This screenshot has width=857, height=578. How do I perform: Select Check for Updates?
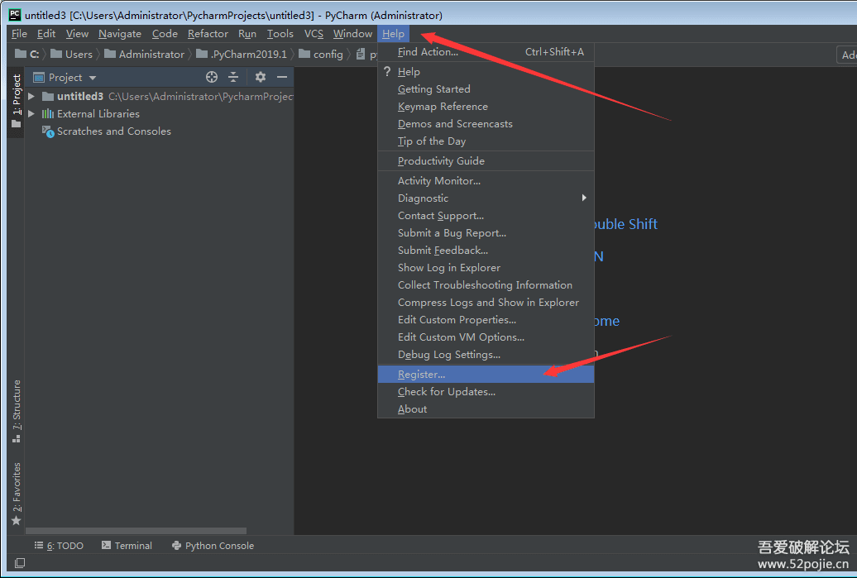[x=486, y=392]
